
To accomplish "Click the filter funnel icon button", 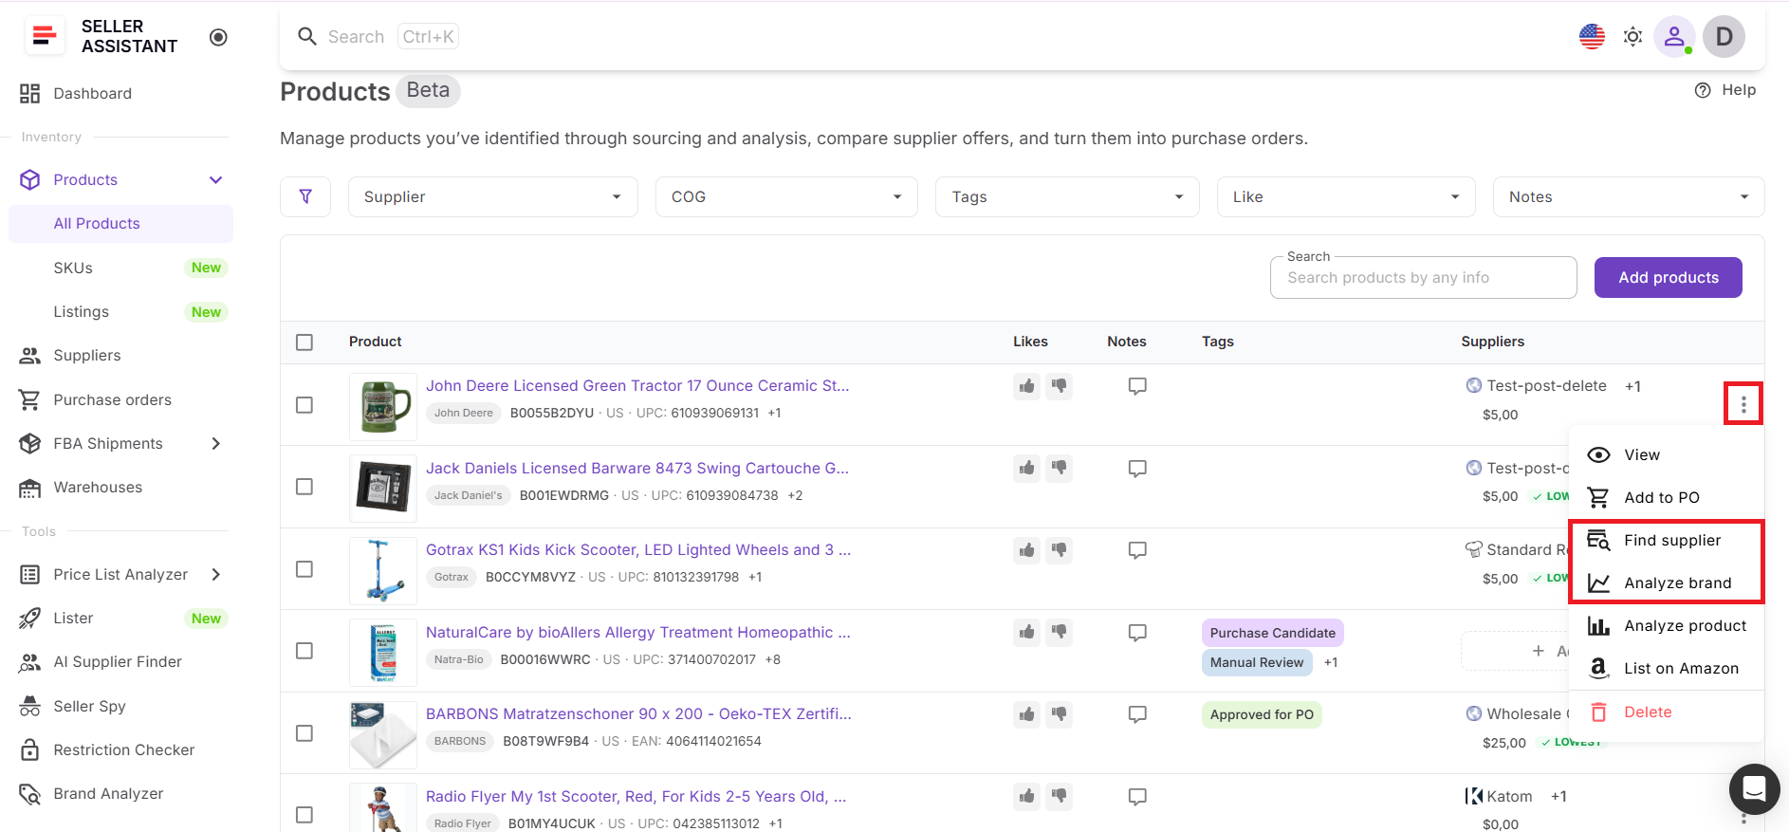I will pos(305,196).
